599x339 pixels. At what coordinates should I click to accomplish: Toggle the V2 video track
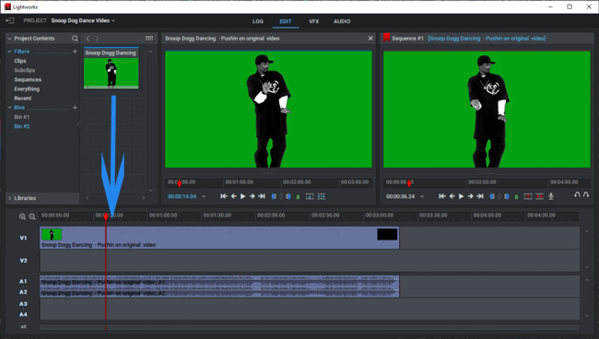[23, 261]
